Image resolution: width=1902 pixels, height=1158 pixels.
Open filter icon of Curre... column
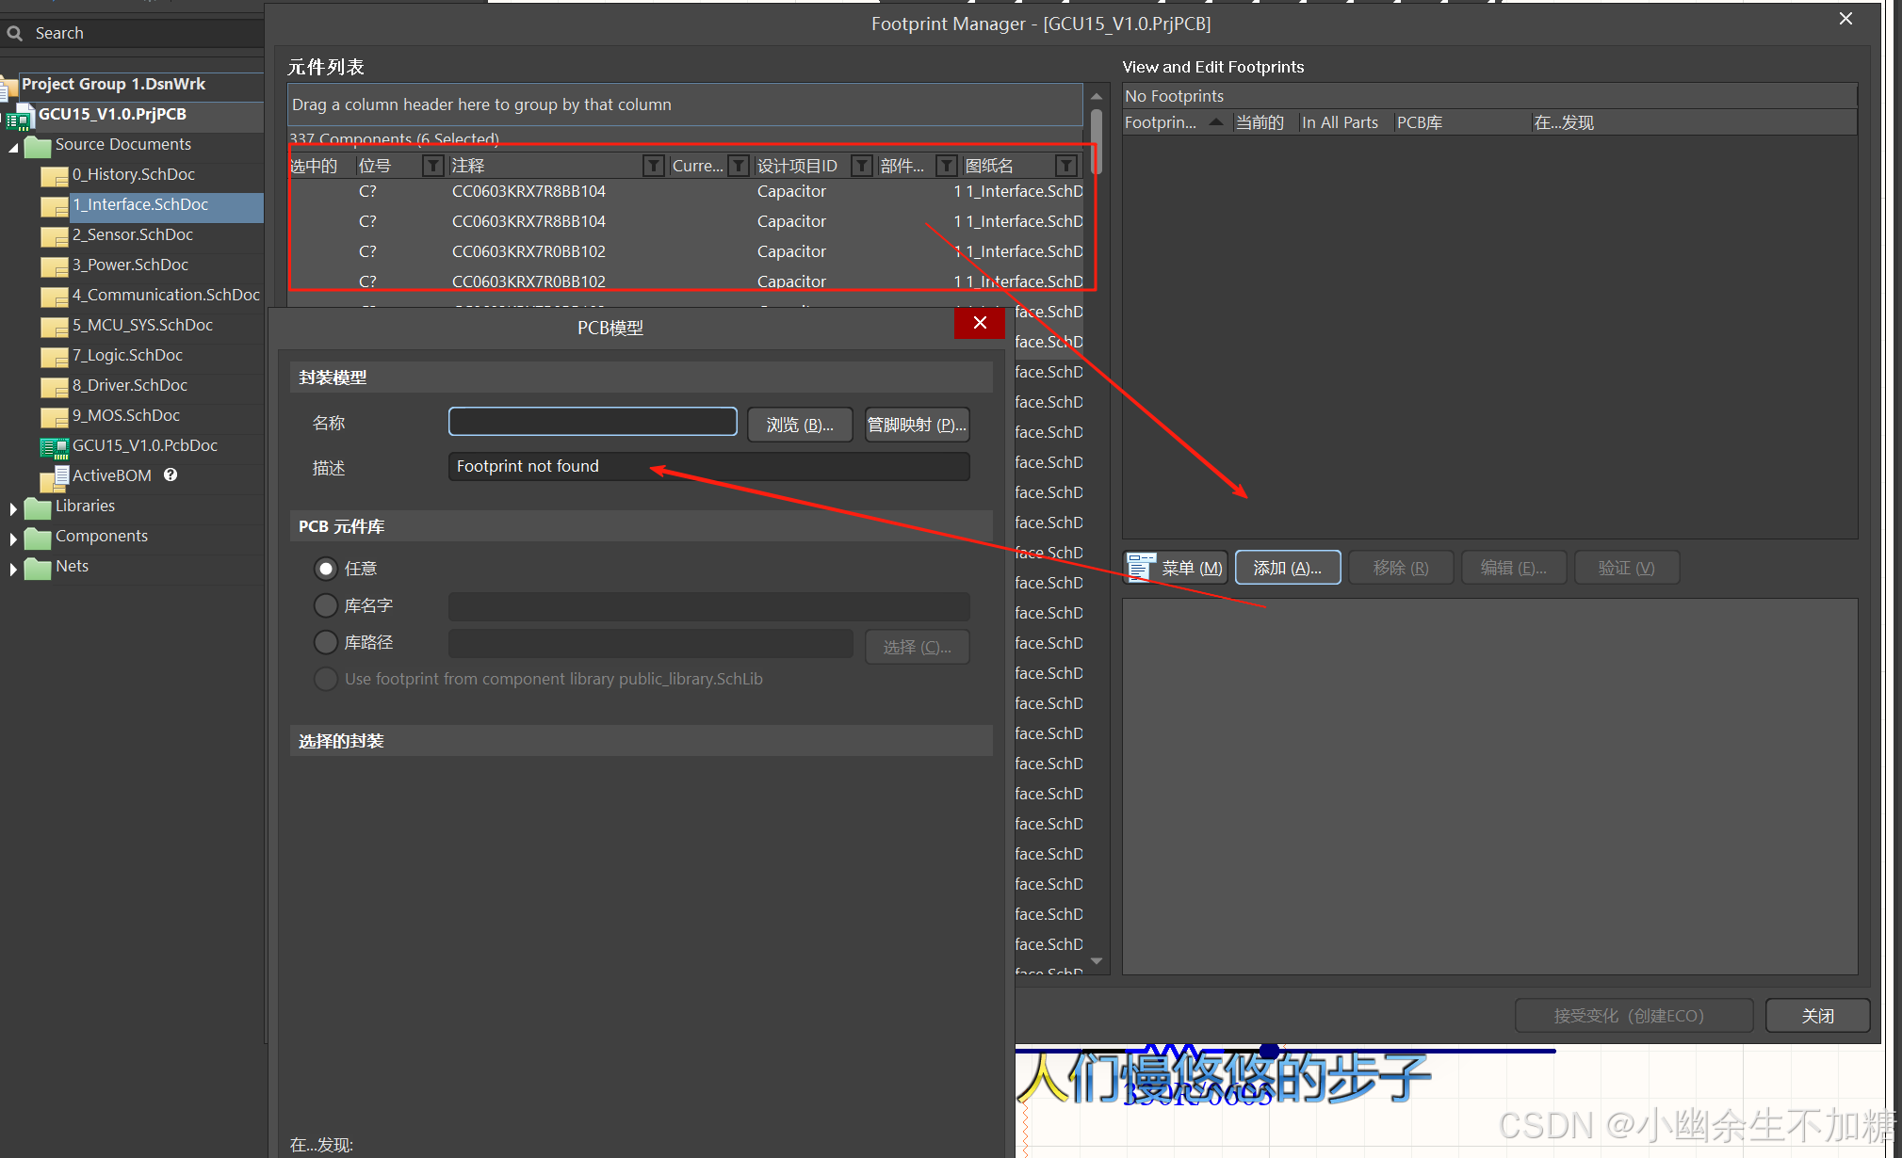pos(739,166)
